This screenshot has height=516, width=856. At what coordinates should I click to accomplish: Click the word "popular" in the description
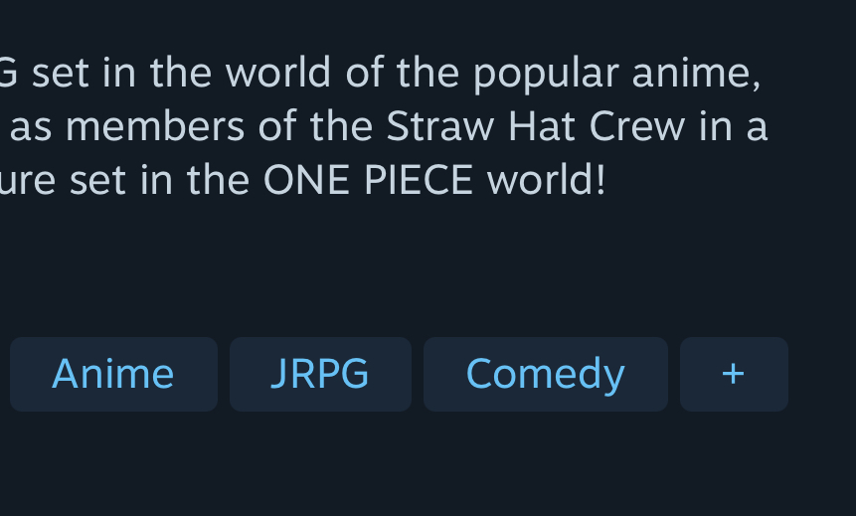click(x=546, y=74)
